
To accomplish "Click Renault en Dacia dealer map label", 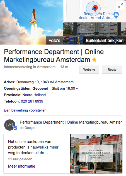I will 96,16.
